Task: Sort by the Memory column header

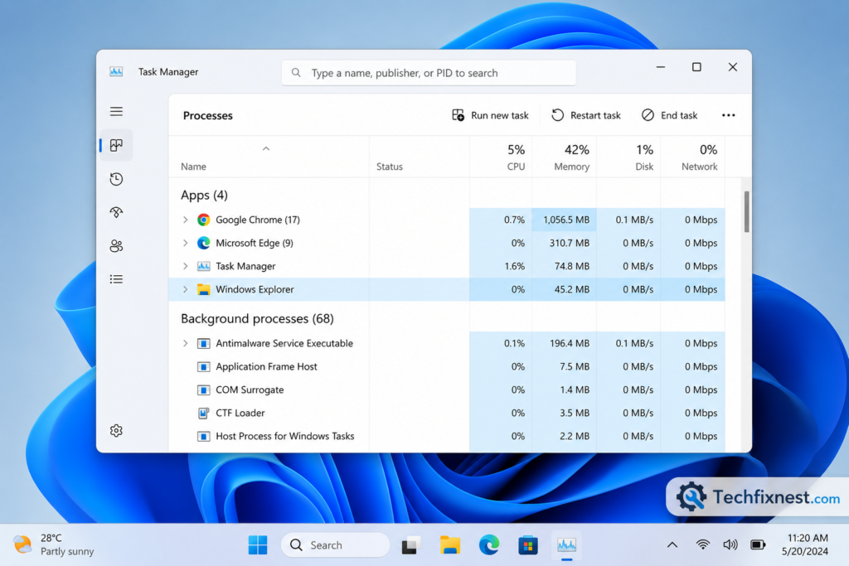Action: click(564, 157)
